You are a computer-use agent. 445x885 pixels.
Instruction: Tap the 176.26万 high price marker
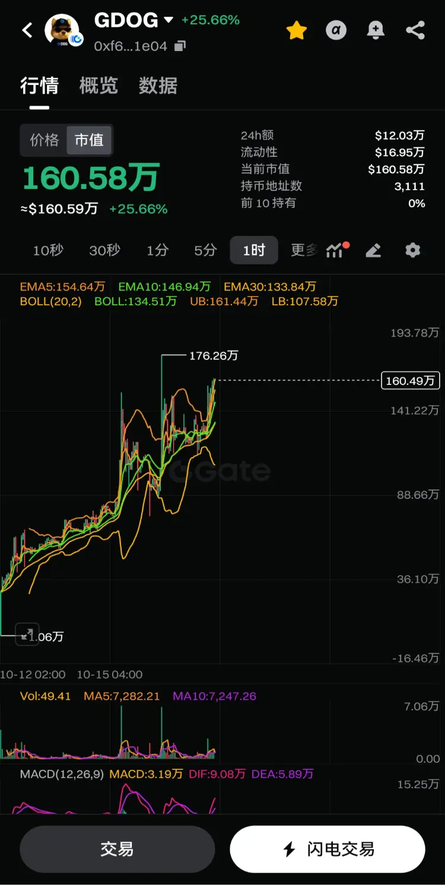214,356
